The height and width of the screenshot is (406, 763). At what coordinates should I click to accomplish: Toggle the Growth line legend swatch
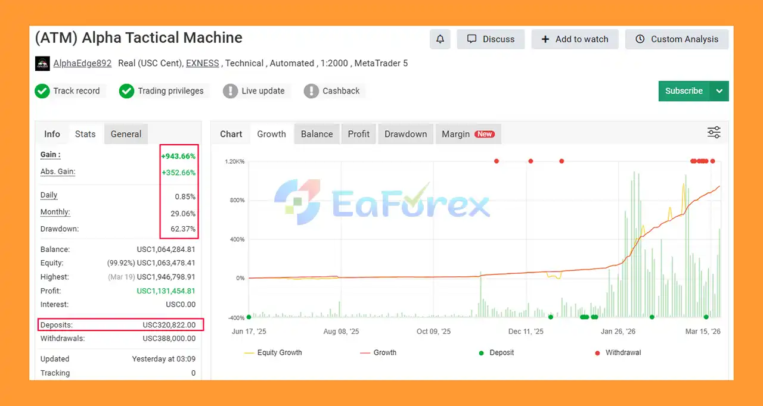(365, 353)
